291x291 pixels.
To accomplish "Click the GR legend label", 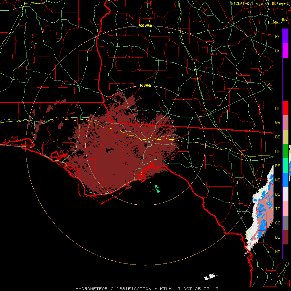I will [x=277, y=123].
